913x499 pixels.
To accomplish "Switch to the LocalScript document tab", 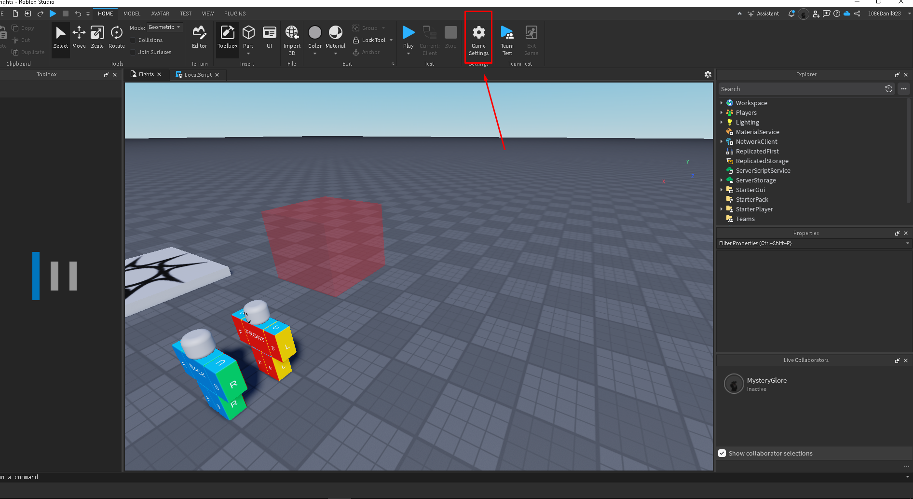I will 198,75.
